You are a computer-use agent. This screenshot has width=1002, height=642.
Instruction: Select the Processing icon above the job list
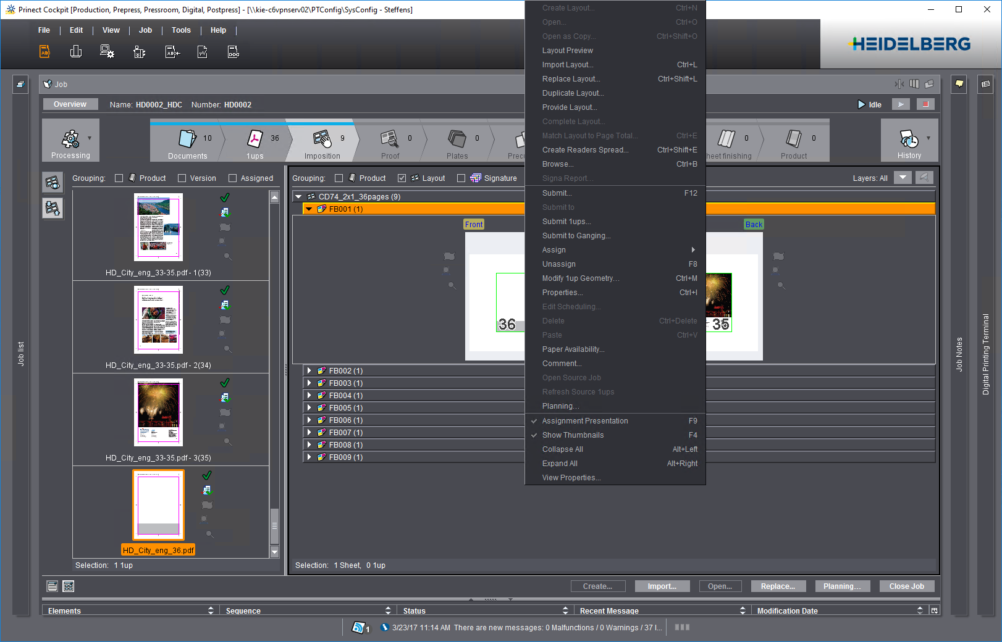(x=70, y=140)
